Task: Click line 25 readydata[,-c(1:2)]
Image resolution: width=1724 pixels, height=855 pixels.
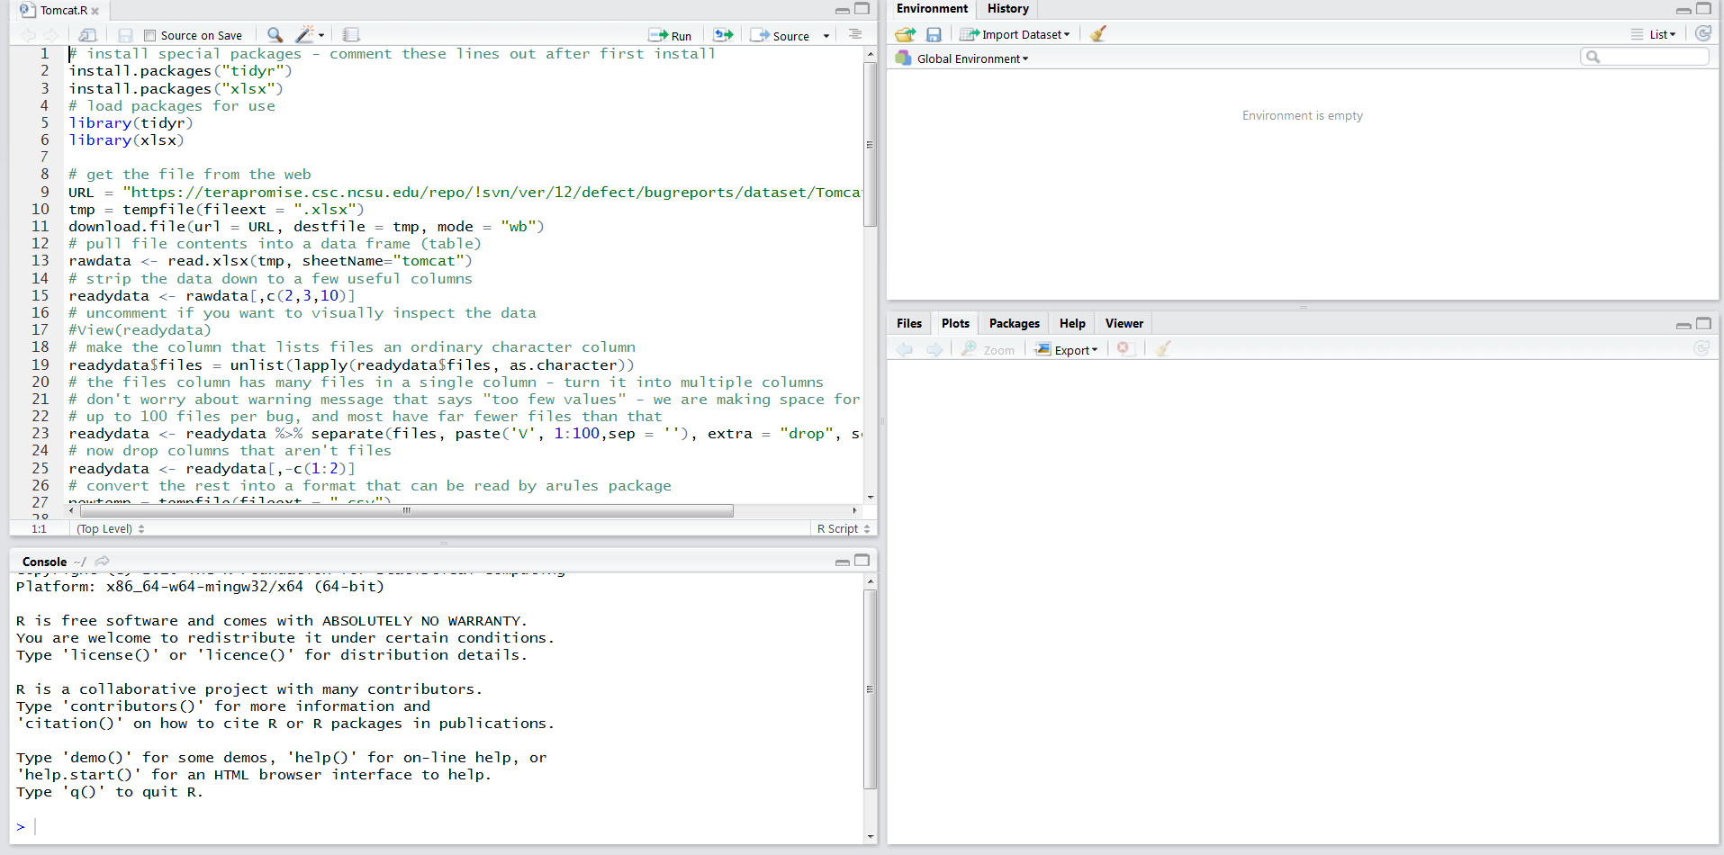Action: click(212, 469)
